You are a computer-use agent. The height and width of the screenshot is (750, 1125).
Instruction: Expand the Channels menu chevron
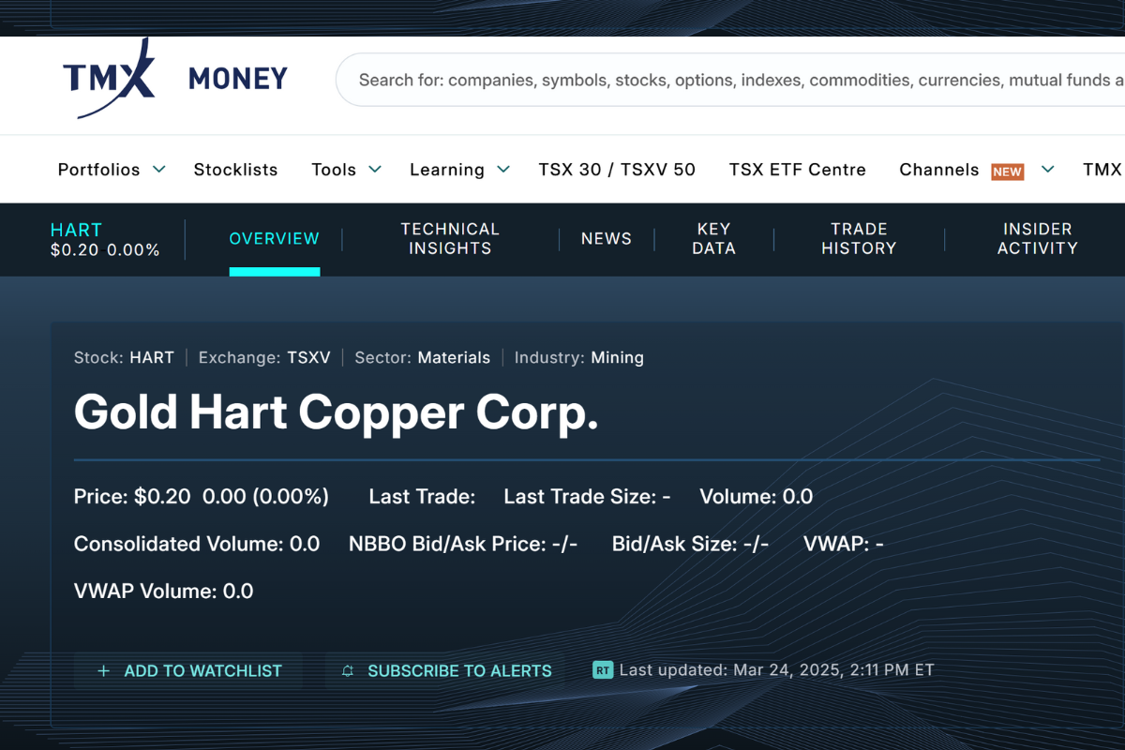pyautogui.click(x=1048, y=170)
